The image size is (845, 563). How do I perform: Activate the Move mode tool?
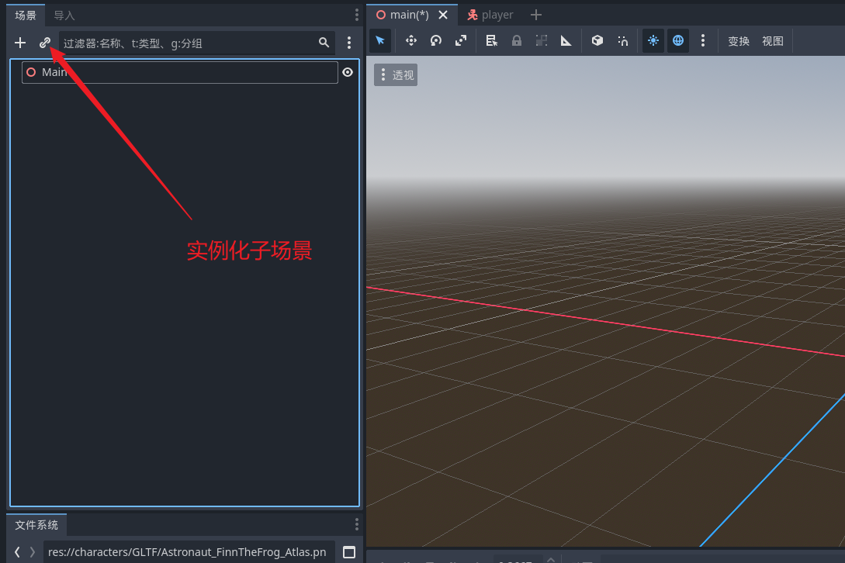click(x=410, y=41)
